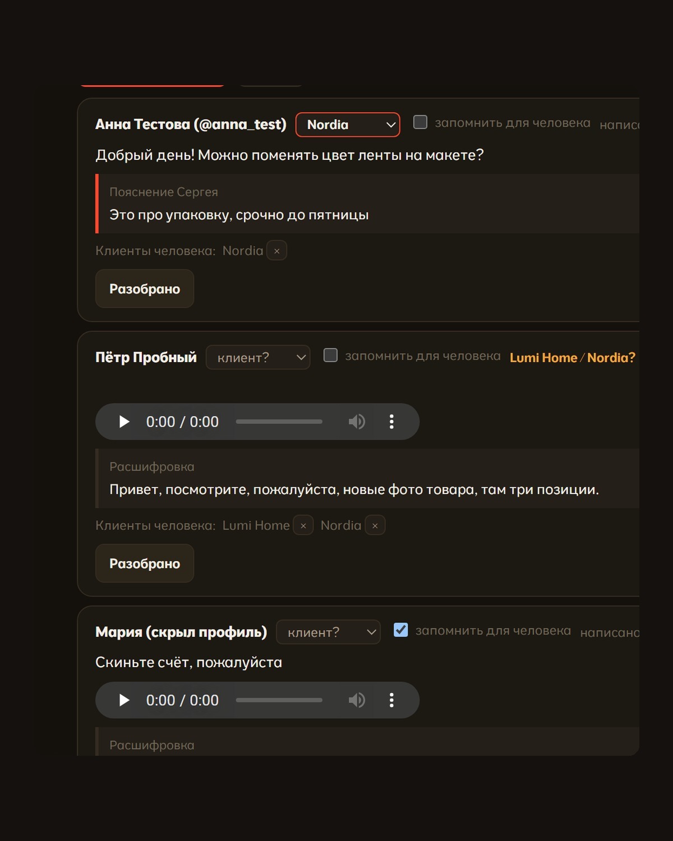Viewport: 673px width, 841px height.
Task: Click the name Анна Тестова (@anna_test)
Action: [x=191, y=124]
